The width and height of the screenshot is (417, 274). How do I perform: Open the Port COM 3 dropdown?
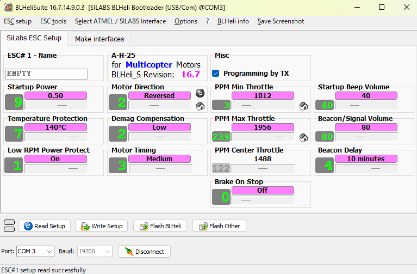[35, 251]
